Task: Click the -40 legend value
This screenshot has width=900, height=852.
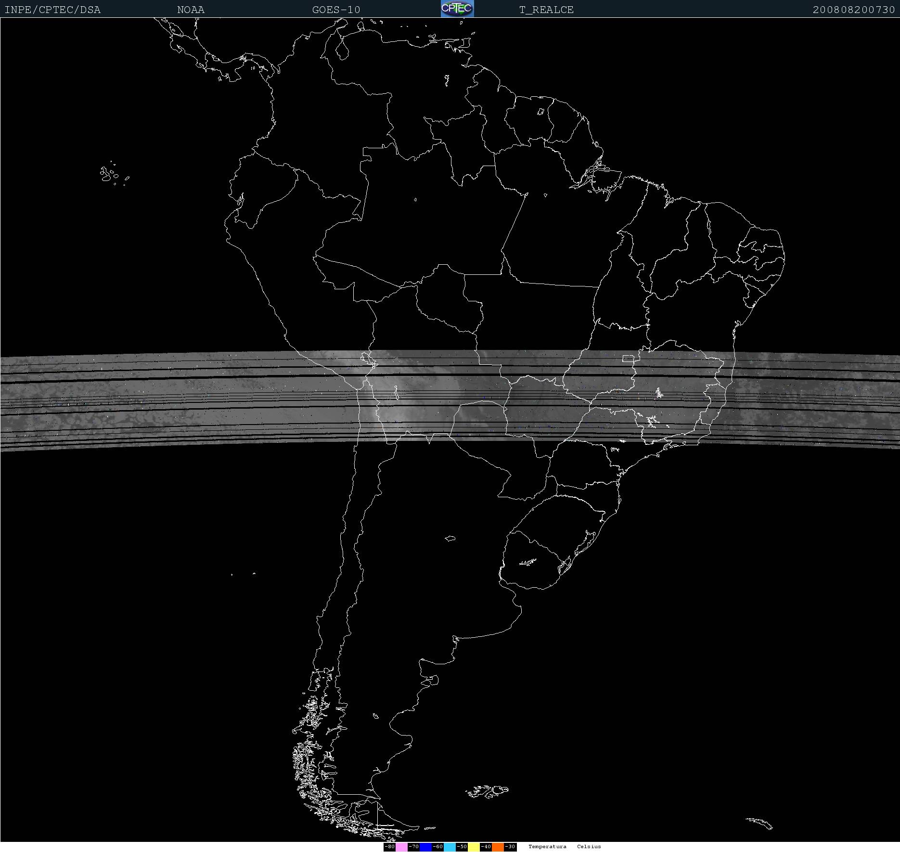Action: [x=486, y=847]
